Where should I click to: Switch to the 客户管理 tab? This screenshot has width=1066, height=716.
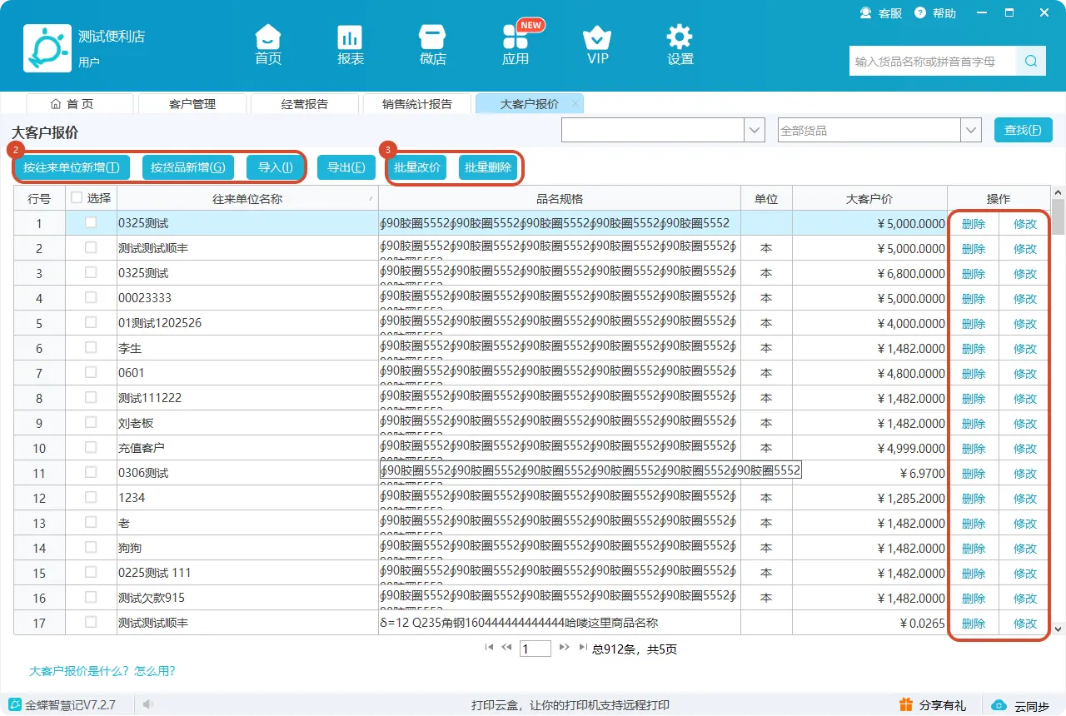point(192,104)
